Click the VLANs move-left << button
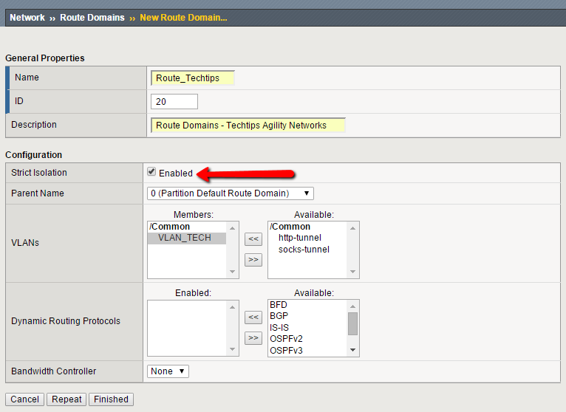The image size is (566, 412). [253, 239]
